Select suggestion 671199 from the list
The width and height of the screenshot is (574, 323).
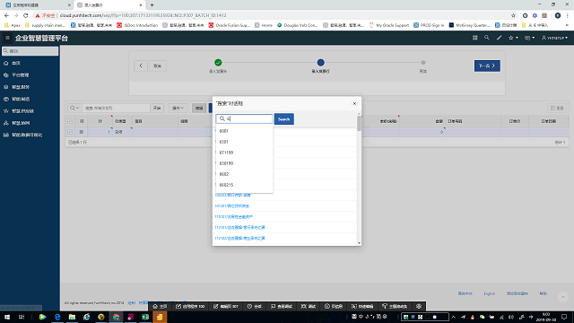tap(244, 153)
